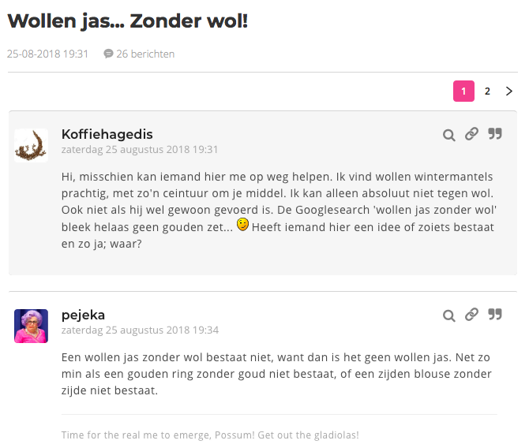
Task: Click the search icon on Koffiehagedis's post
Action: pos(448,135)
